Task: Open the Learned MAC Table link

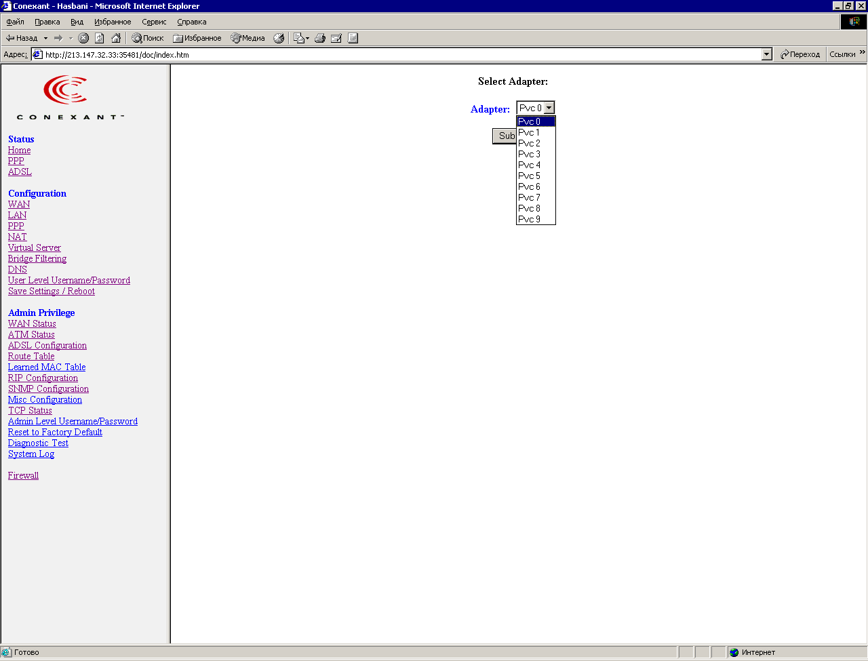Action: [47, 367]
